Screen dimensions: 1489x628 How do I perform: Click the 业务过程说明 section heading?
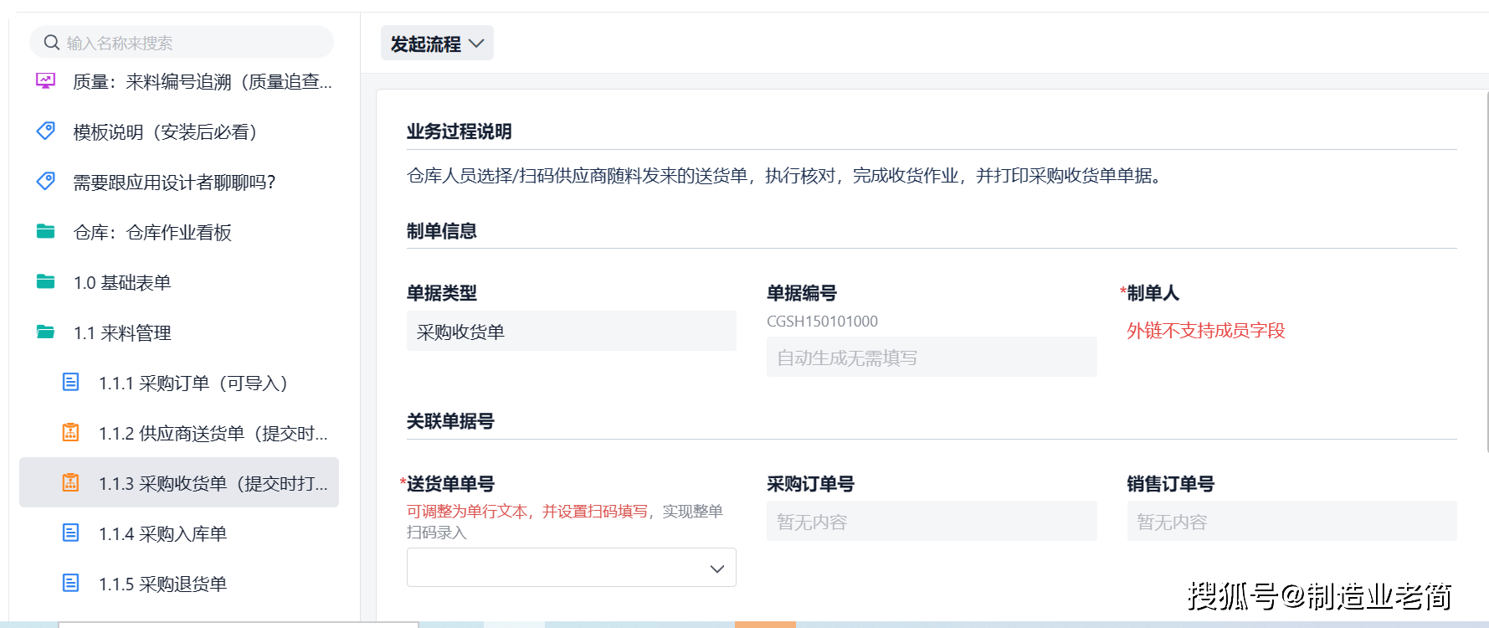pyautogui.click(x=459, y=131)
